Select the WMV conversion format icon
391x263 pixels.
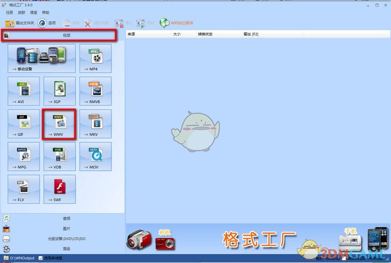coord(59,124)
